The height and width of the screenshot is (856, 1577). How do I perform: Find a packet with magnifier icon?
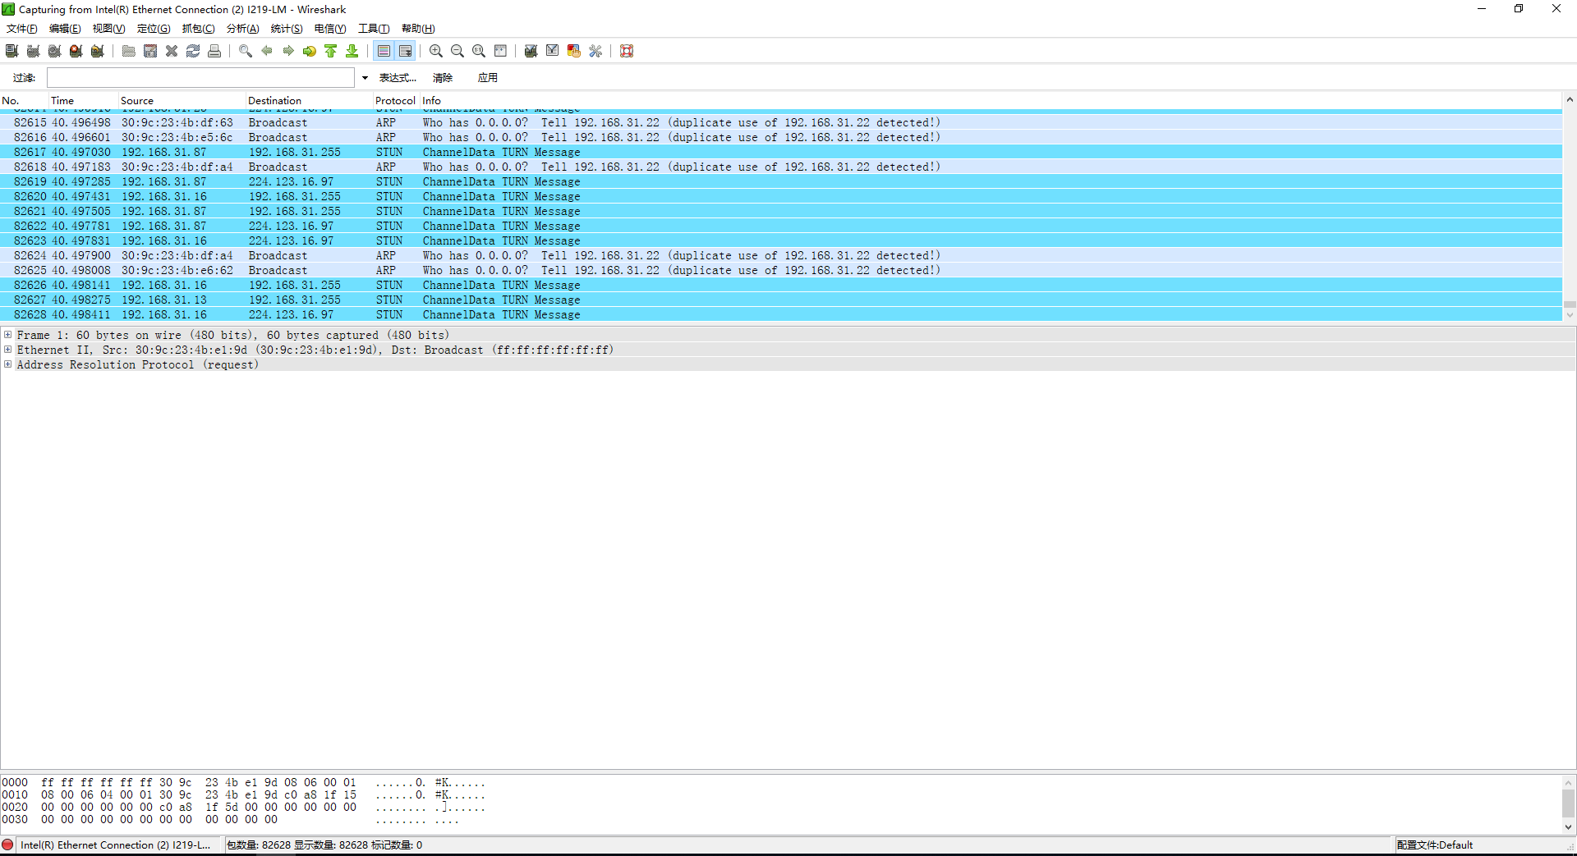[246, 51]
